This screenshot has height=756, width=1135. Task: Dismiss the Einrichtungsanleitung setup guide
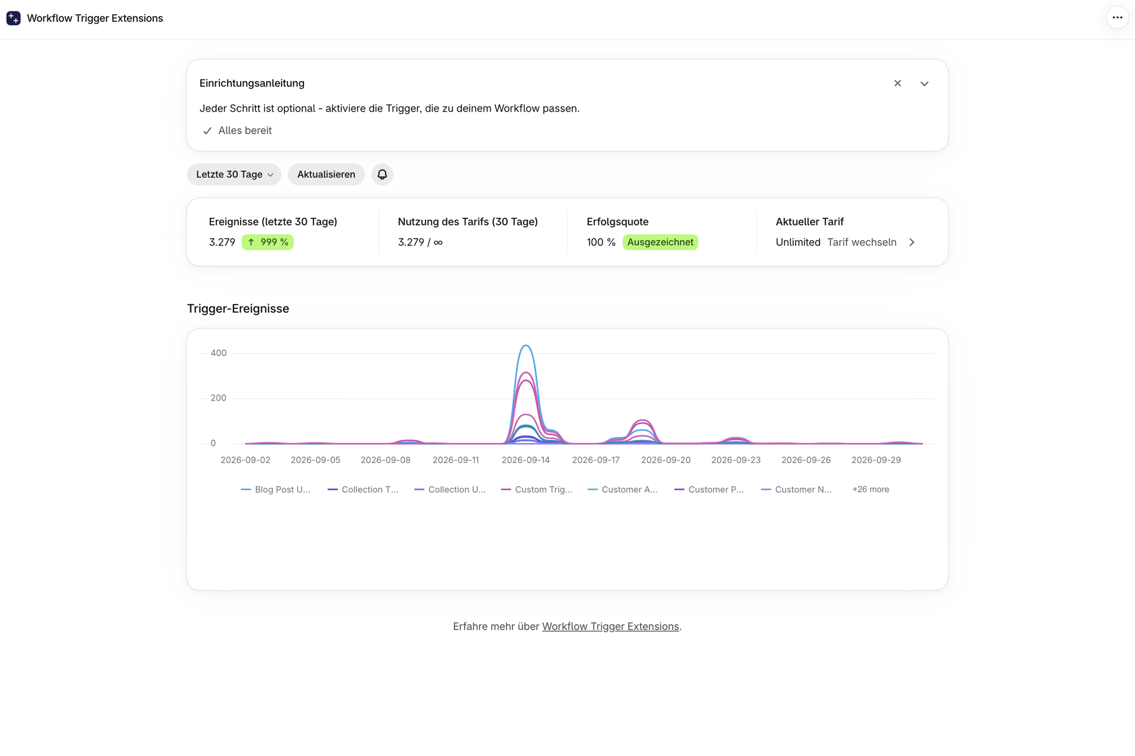tap(897, 83)
